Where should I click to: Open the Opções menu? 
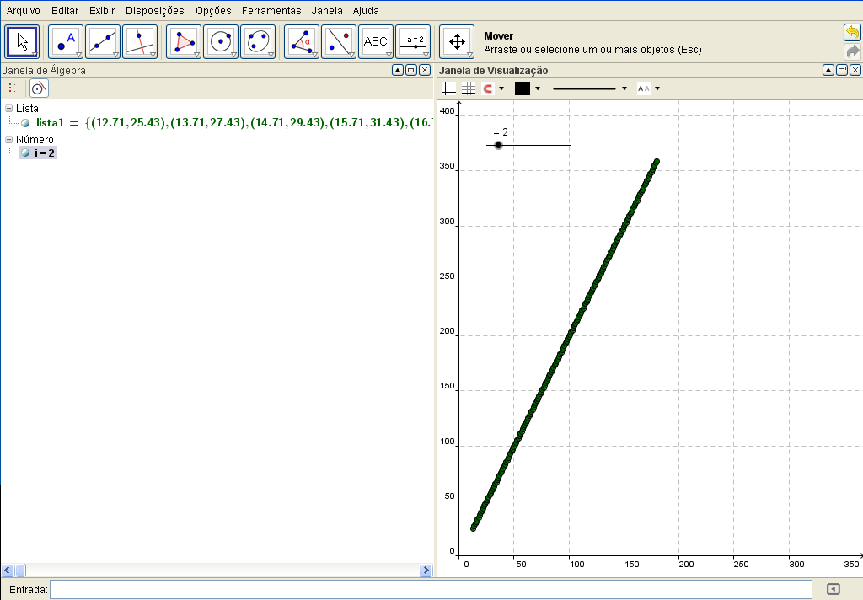coord(212,11)
